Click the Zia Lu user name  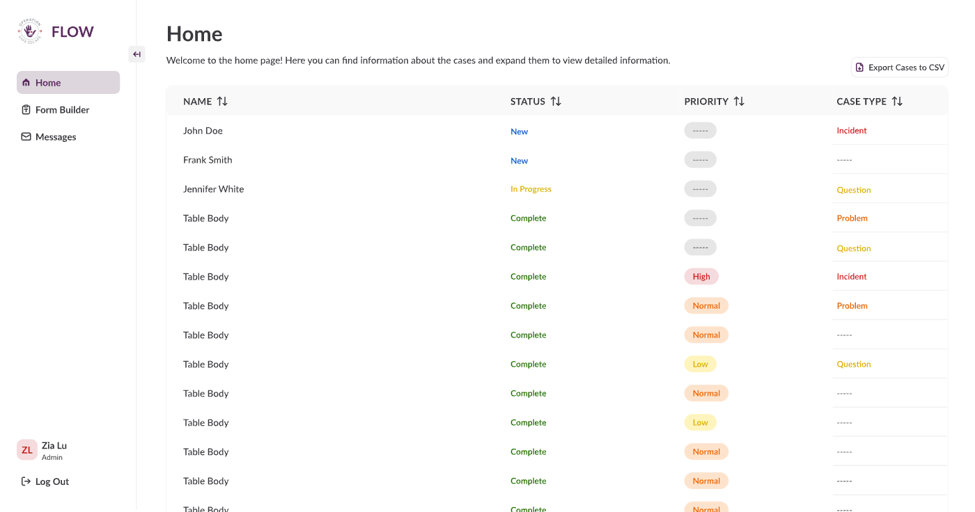(x=54, y=446)
